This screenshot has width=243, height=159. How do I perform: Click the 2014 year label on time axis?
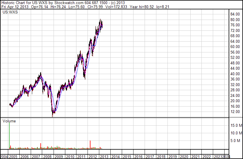coord(116,157)
